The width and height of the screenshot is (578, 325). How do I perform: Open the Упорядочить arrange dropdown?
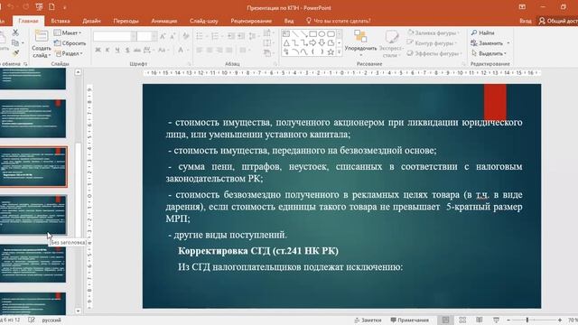pos(360,43)
